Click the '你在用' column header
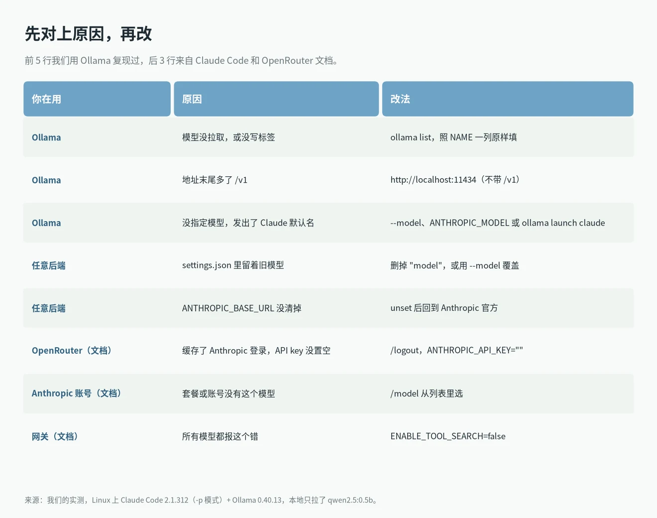The height and width of the screenshot is (518, 657). (x=97, y=99)
